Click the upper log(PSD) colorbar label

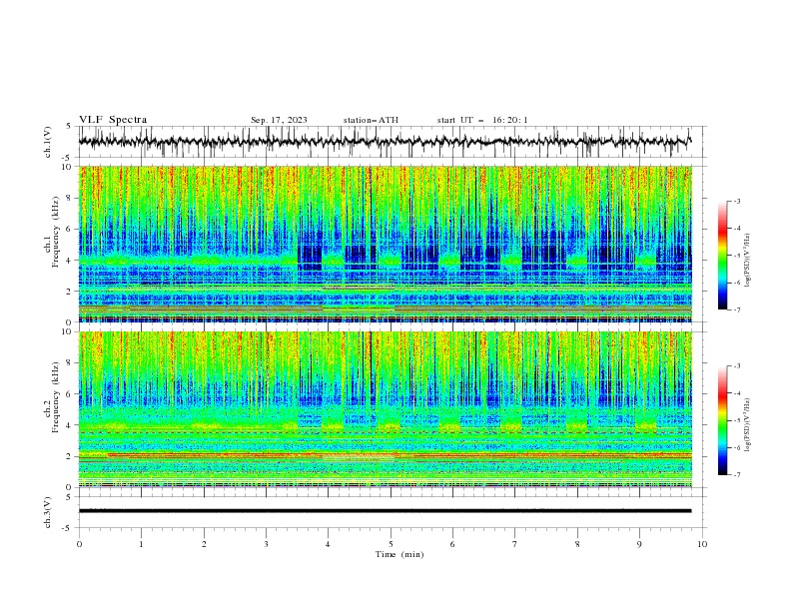coord(747,261)
